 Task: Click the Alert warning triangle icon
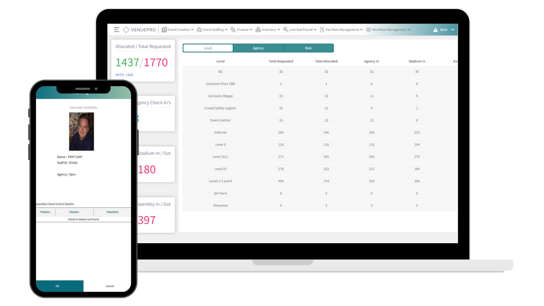[436, 30]
